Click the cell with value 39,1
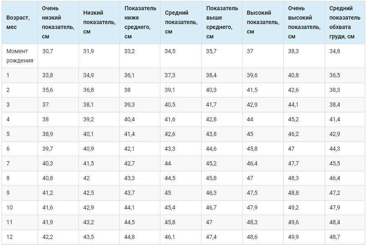Image resolution: width=366 pixels, height=245 pixels. pyautogui.click(x=170, y=90)
